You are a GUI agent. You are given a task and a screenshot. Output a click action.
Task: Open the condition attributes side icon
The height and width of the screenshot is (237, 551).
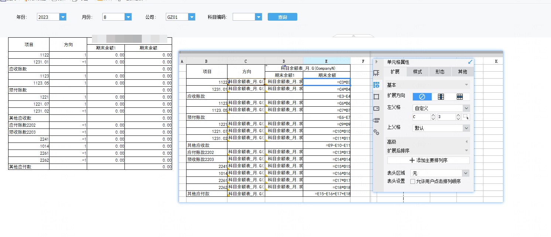tap(376, 120)
